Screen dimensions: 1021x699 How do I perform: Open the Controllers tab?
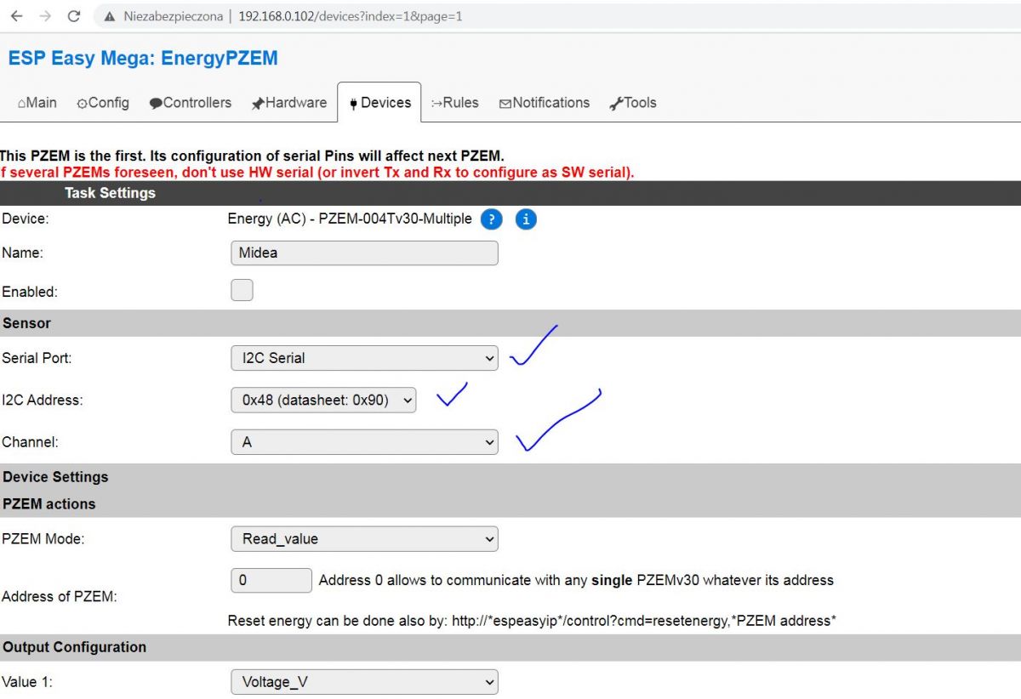191,103
